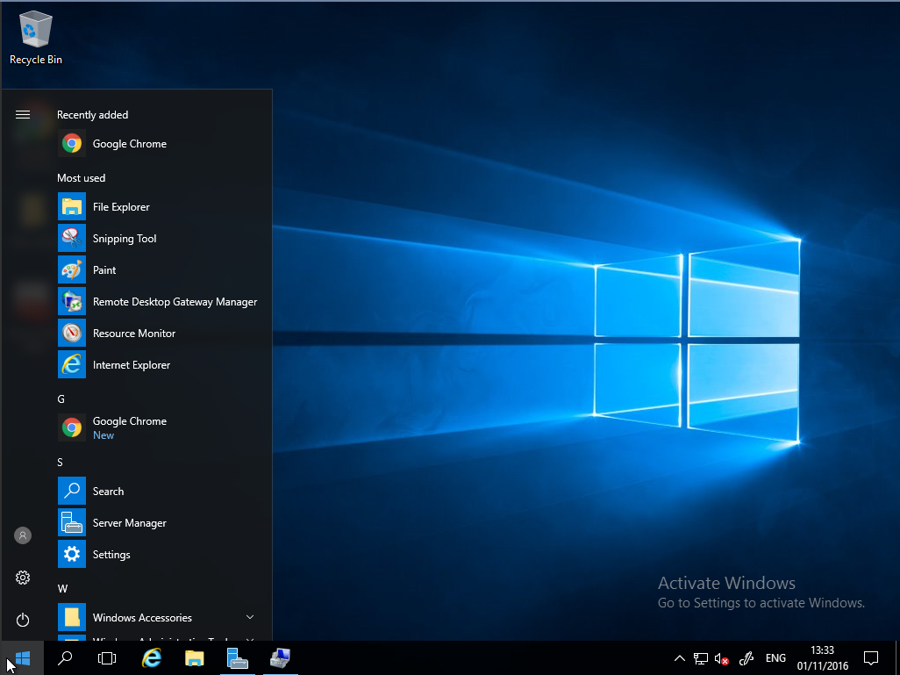Open taskbar search magnifier
The image size is (900, 675).
coord(65,658)
